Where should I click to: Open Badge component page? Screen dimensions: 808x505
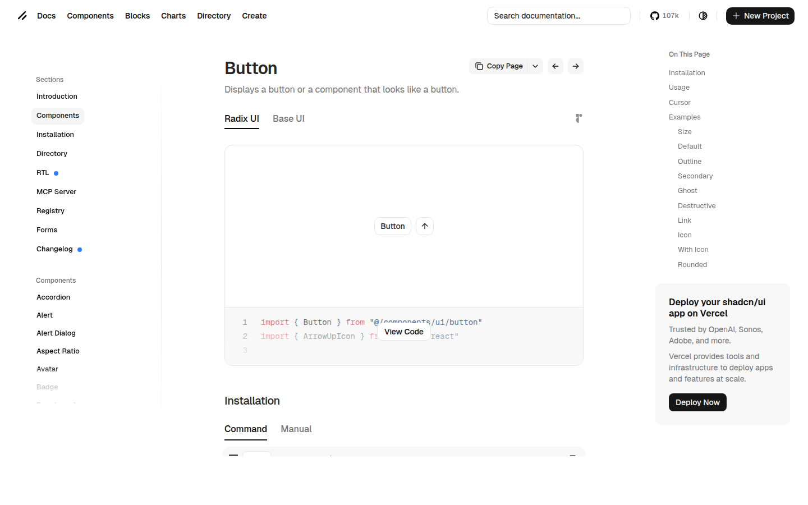(x=47, y=387)
